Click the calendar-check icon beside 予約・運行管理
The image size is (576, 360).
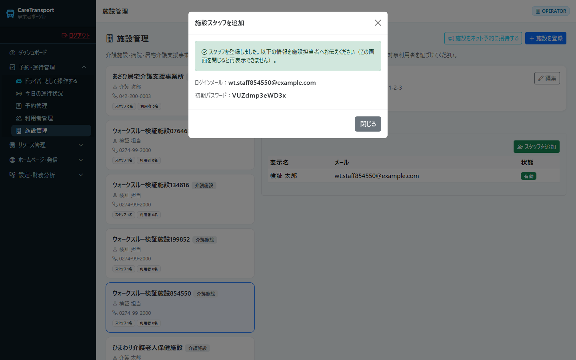tap(12, 67)
